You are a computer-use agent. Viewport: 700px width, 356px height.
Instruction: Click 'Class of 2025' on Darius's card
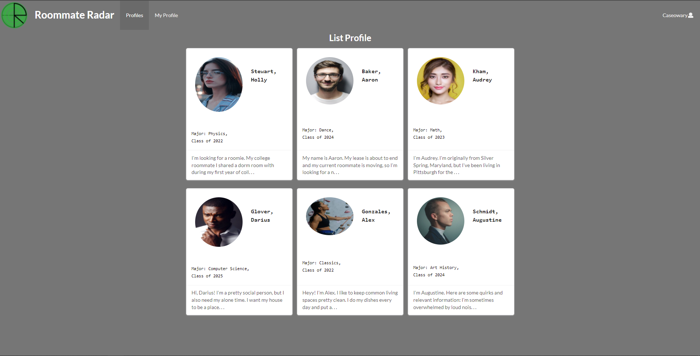point(207,276)
